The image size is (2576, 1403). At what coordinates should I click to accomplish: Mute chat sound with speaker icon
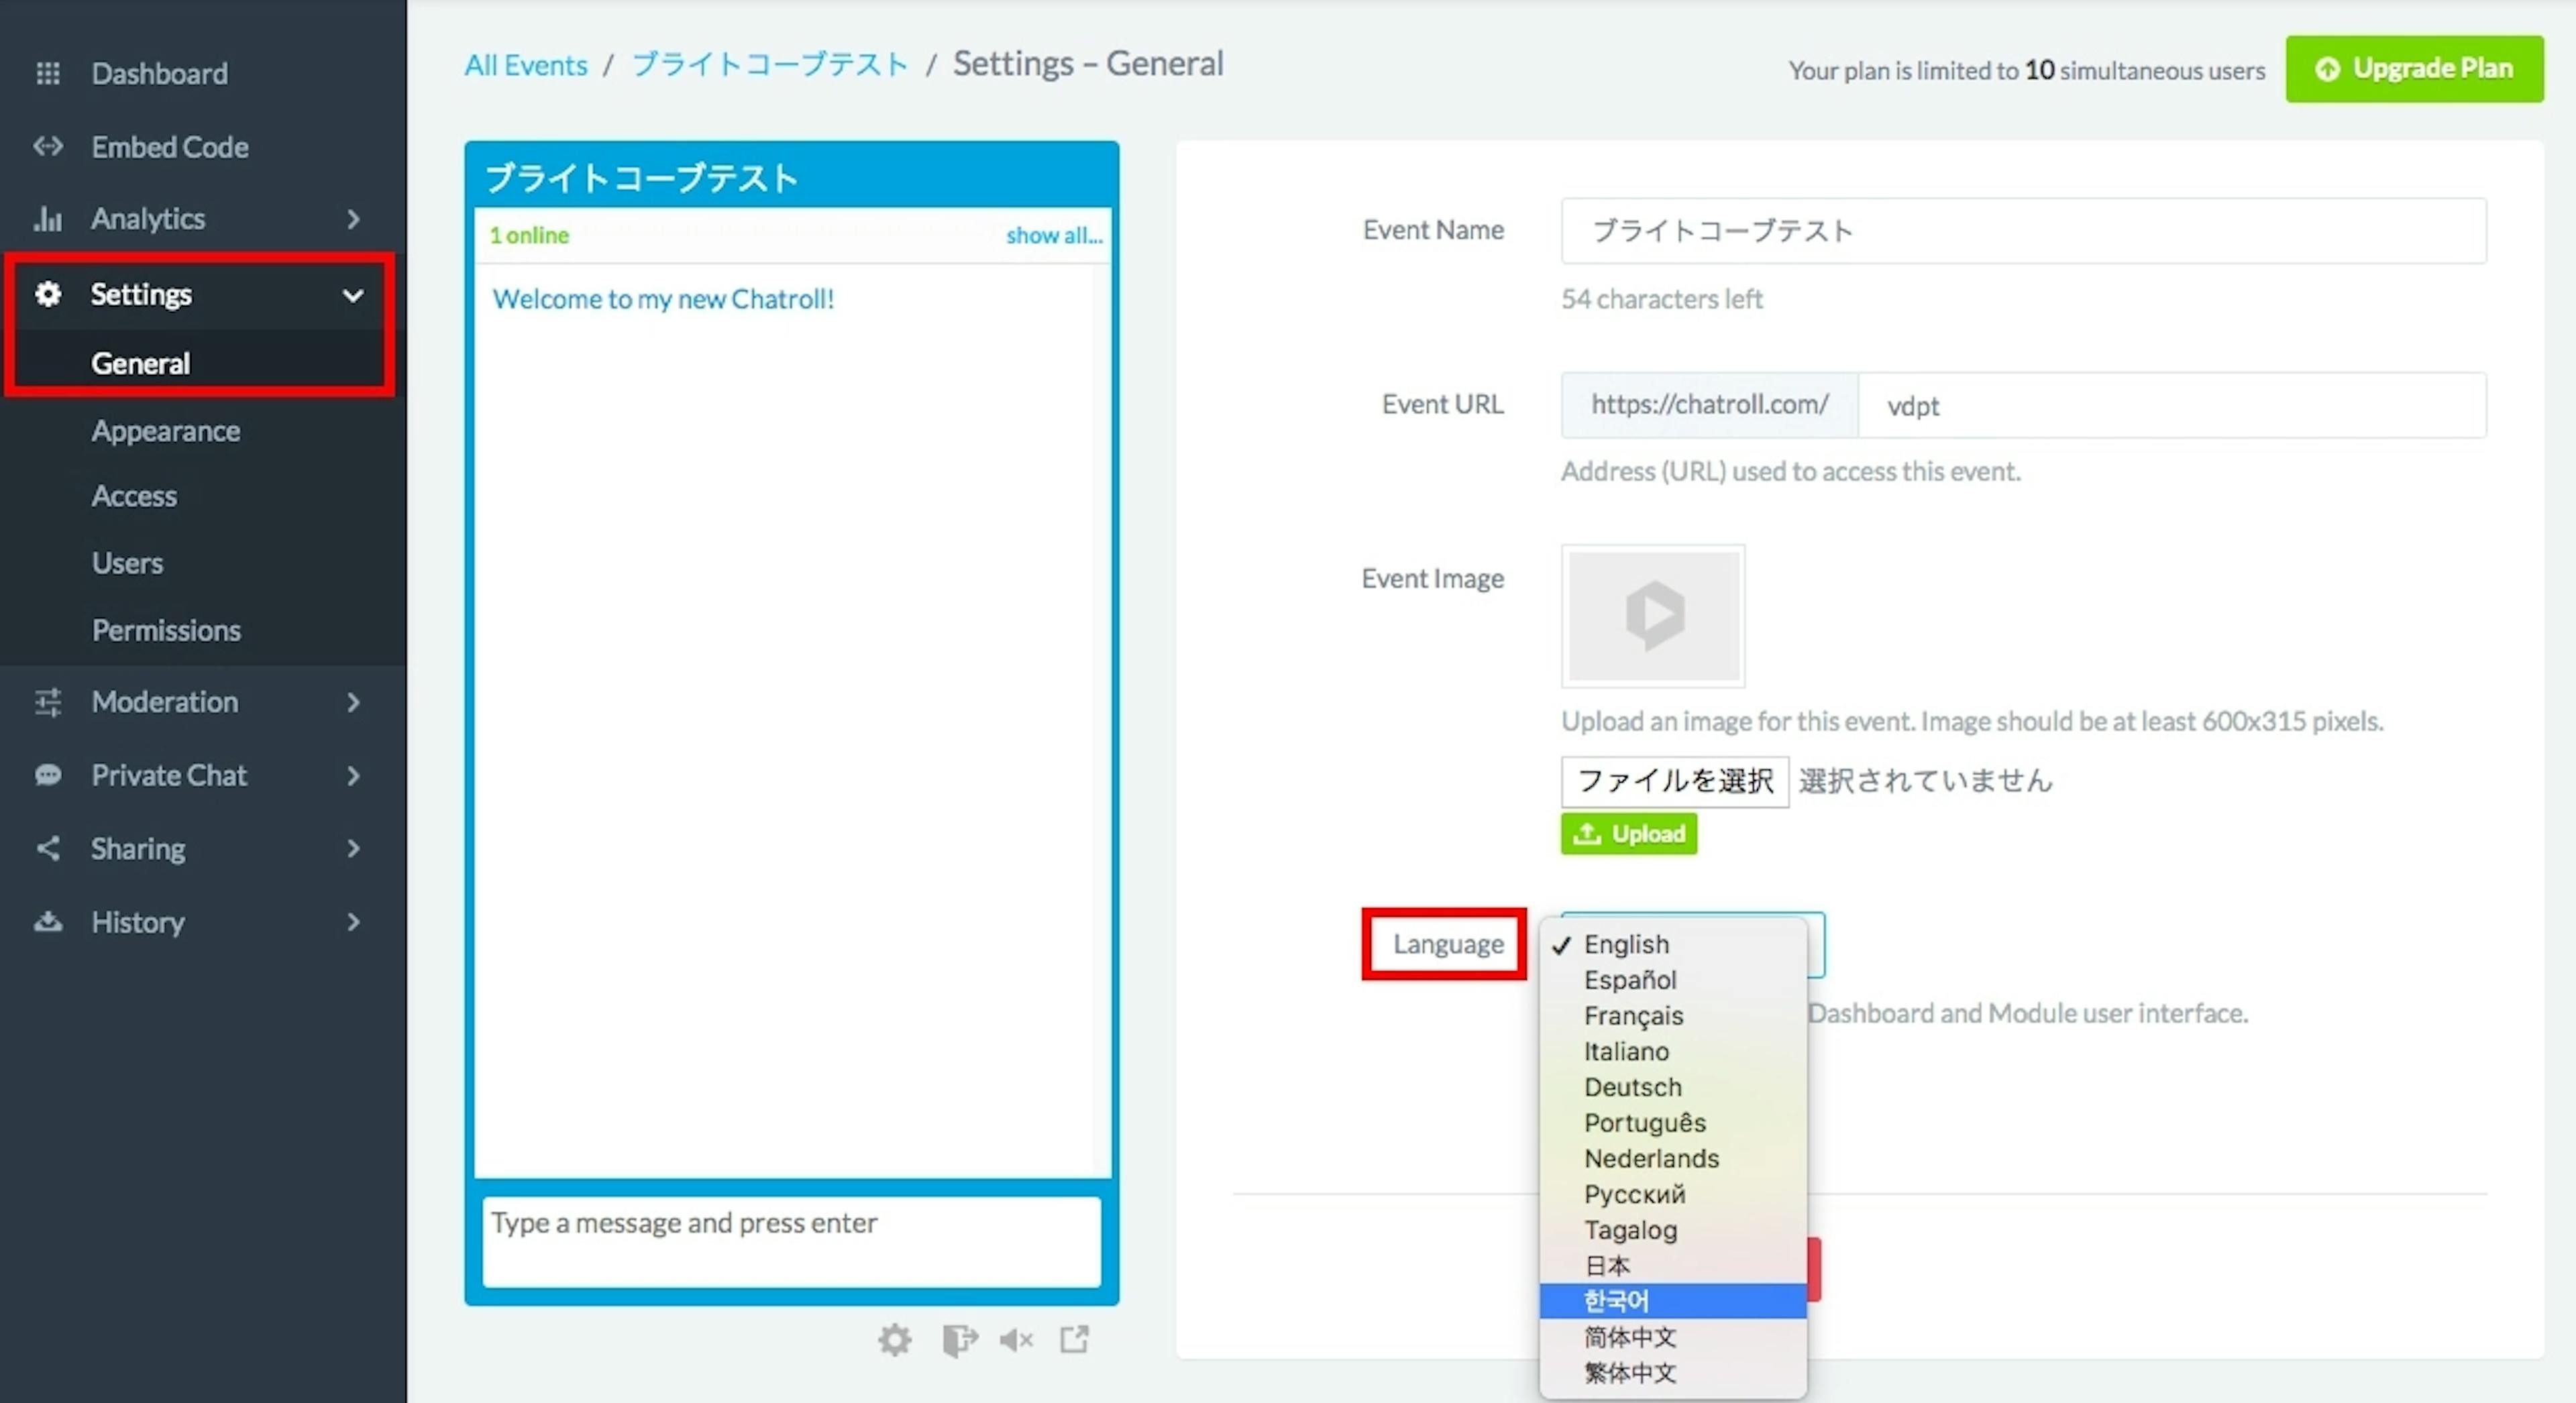pos(1016,1339)
